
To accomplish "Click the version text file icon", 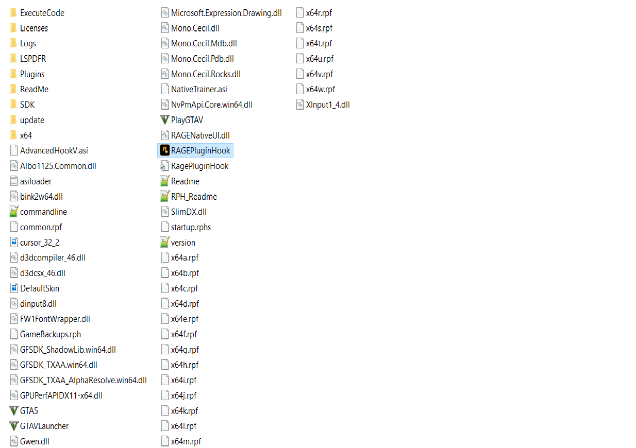I will pos(165,243).
